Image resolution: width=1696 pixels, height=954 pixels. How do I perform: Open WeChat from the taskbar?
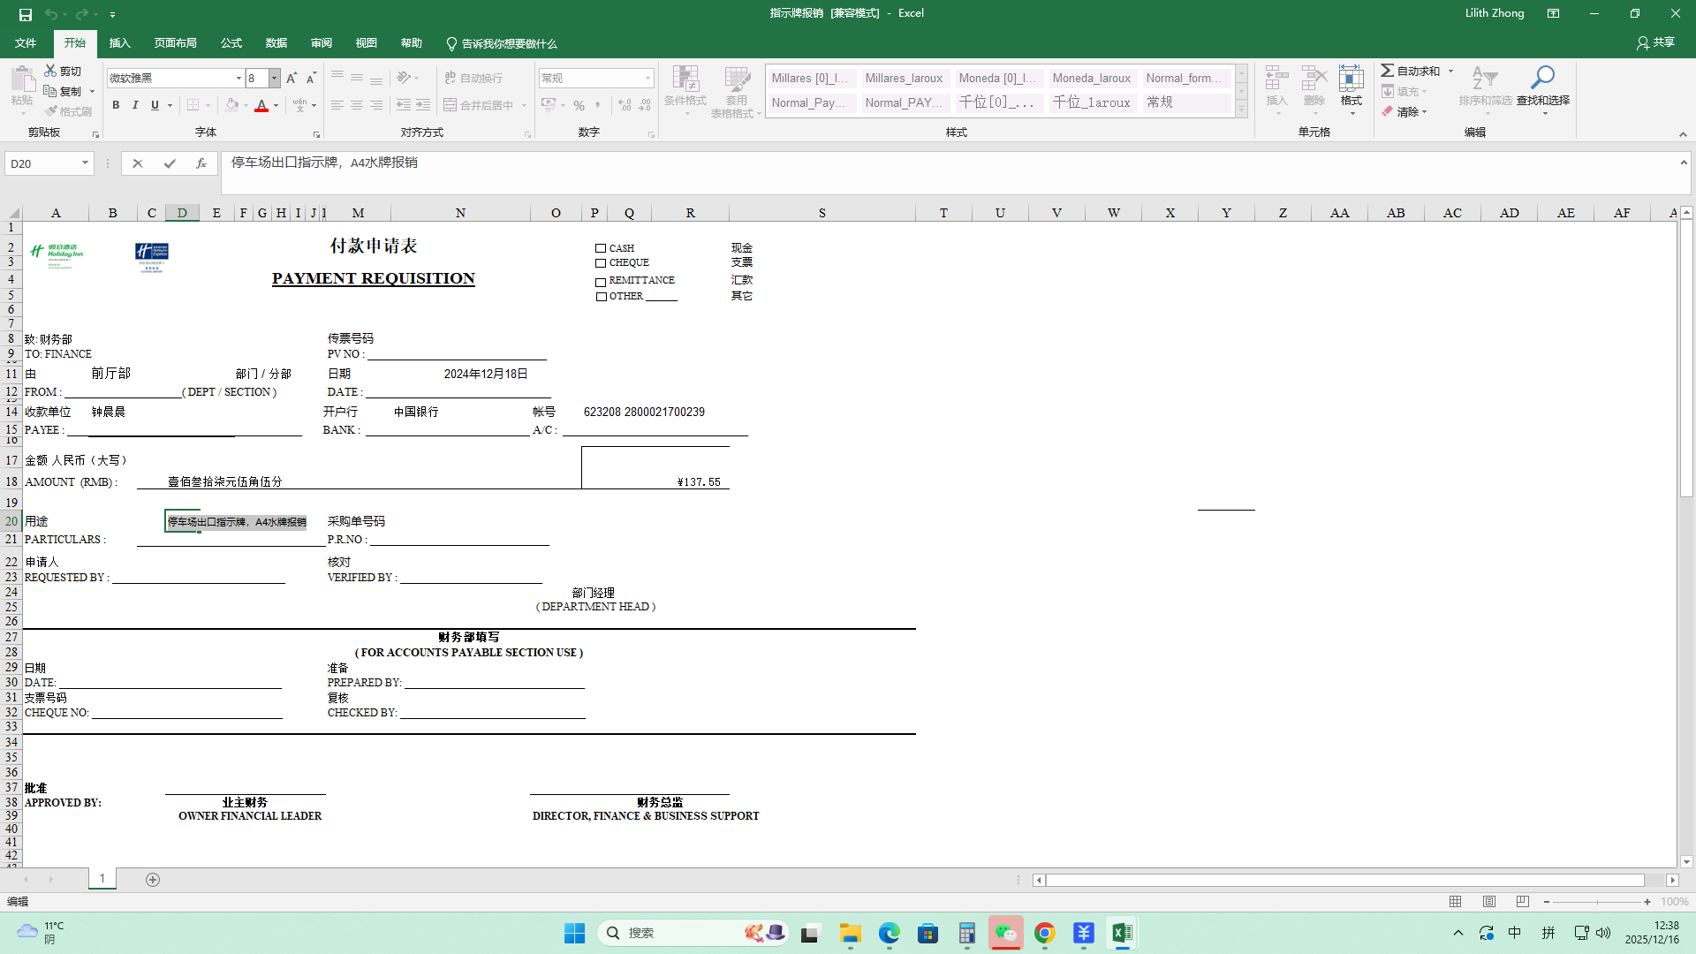coord(1005,933)
